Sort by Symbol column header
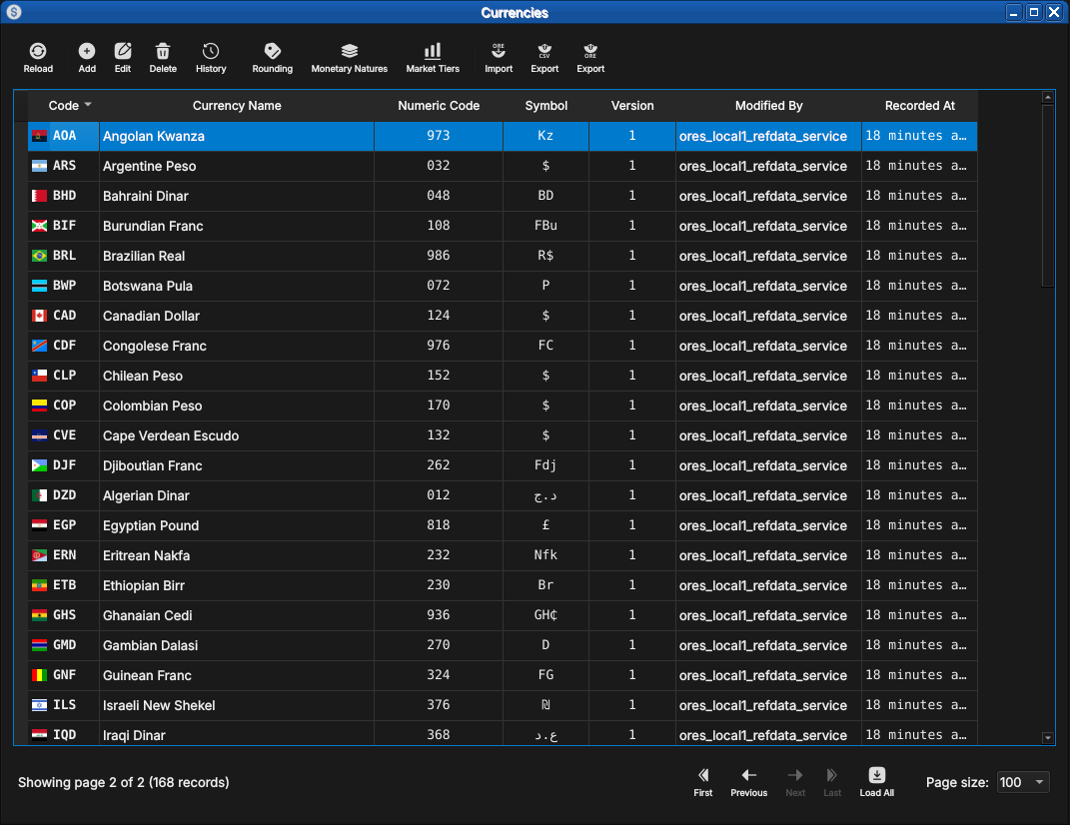Image resolution: width=1070 pixels, height=825 pixels. pyautogui.click(x=545, y=106)
